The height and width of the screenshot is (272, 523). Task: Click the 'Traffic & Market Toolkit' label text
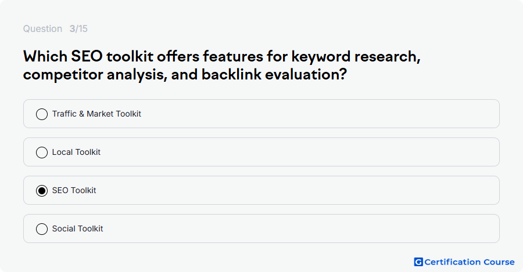tap(96, 114)
